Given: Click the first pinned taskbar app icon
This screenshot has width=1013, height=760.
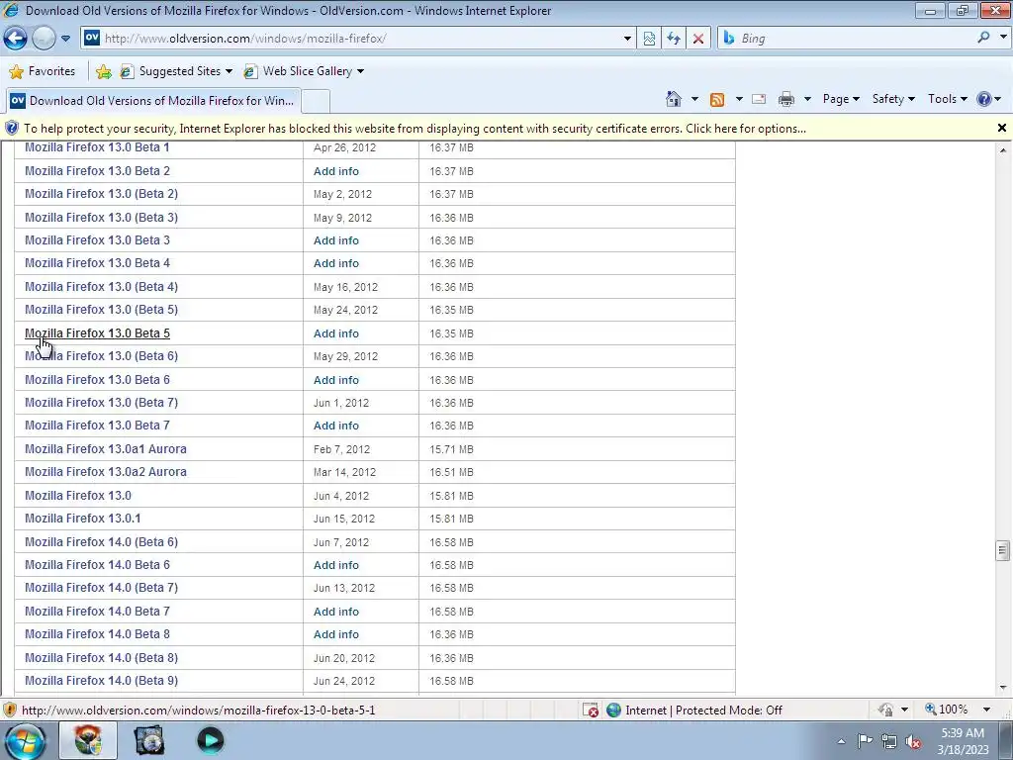Looking at the screenshot, I should tap(88, 740).
